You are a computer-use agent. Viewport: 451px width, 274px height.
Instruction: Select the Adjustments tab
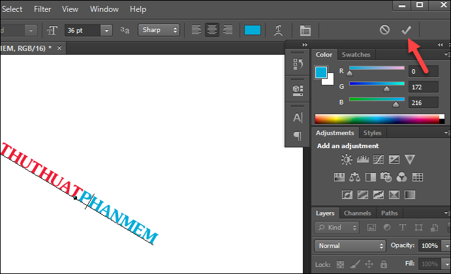[335, 133]
